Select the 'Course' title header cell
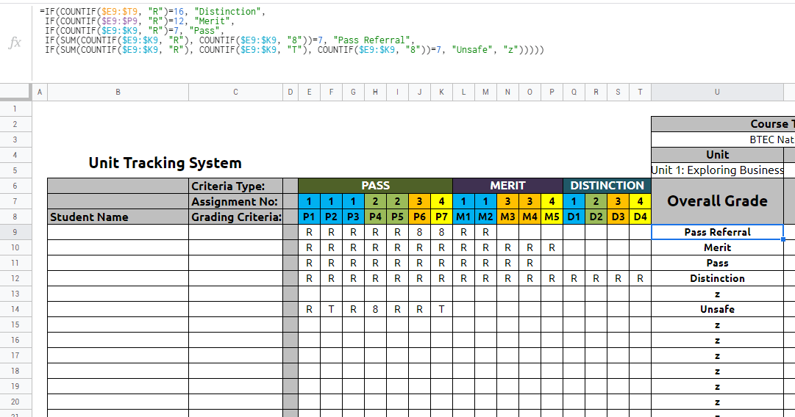 pyautogui.click(x=723, y=124)
